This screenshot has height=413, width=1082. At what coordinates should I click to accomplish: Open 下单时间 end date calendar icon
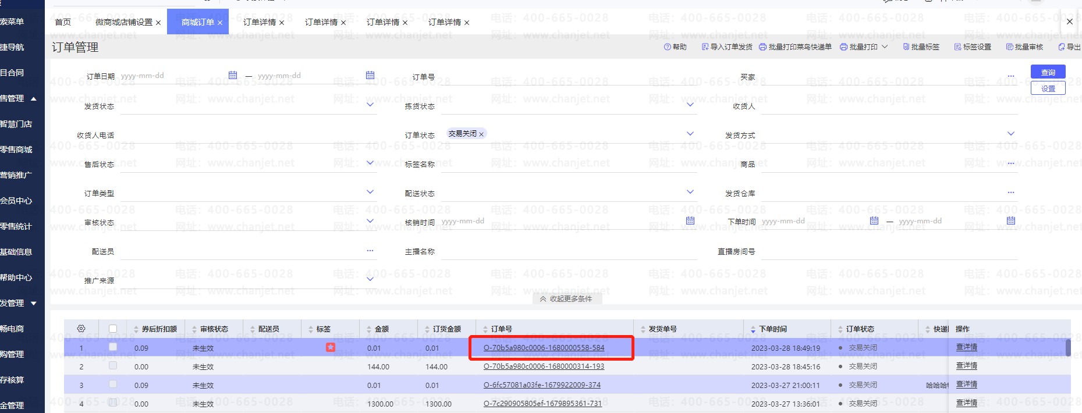point(1011,220)
